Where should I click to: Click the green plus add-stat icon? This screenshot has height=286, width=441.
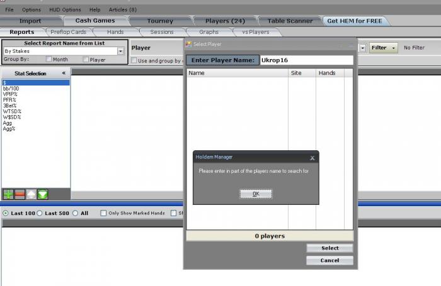8,194
